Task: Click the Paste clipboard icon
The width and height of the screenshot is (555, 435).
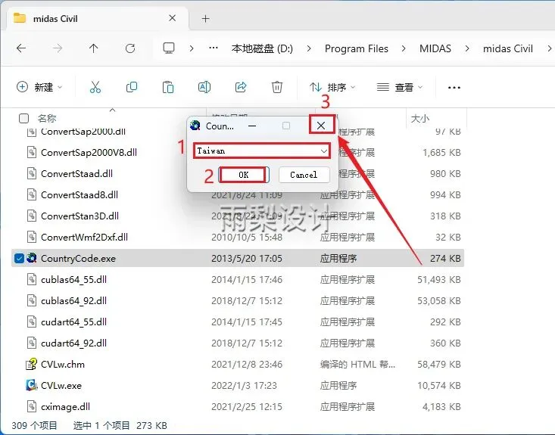Action: click(x=168, y=87)
